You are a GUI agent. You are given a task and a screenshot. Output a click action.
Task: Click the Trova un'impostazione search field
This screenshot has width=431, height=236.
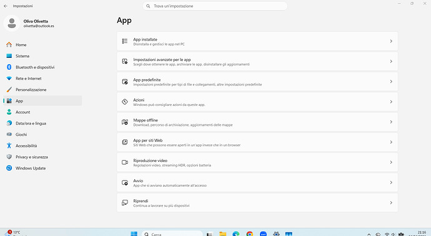tap(215, 6)
